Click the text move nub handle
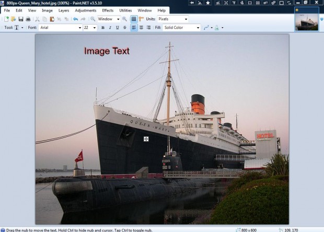This screenshot has height=232, width=324. tap(146, 139)
